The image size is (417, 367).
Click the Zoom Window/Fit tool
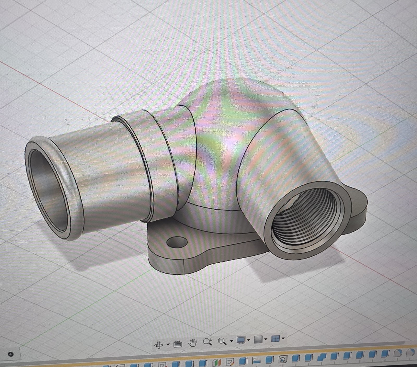(x=222, y=341)
